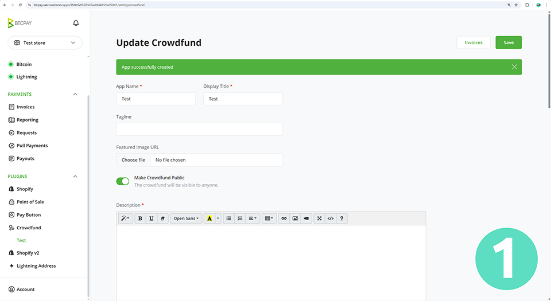Go to Point of Sale plugin
This screenshot has width=551, height=301.
pos(30,202)
